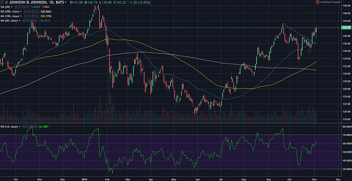Viewport: 352px width, 181px height.
Task: Open format settings for MA (50, close)
Action: [x=27, y=21]
